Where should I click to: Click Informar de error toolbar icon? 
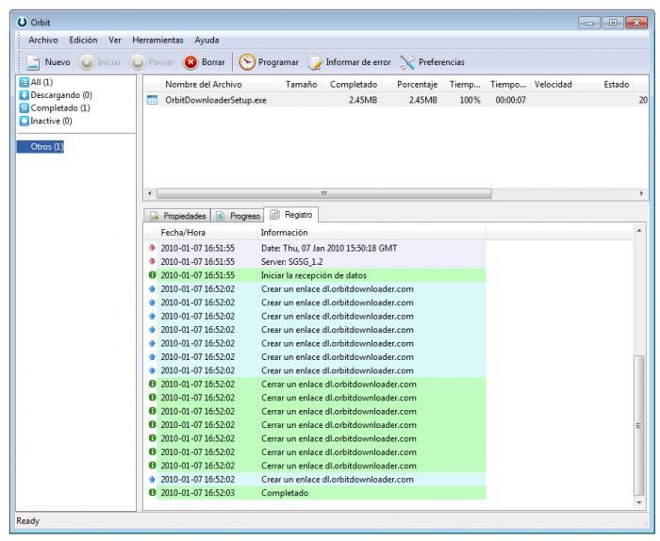(x=316, y=62)
